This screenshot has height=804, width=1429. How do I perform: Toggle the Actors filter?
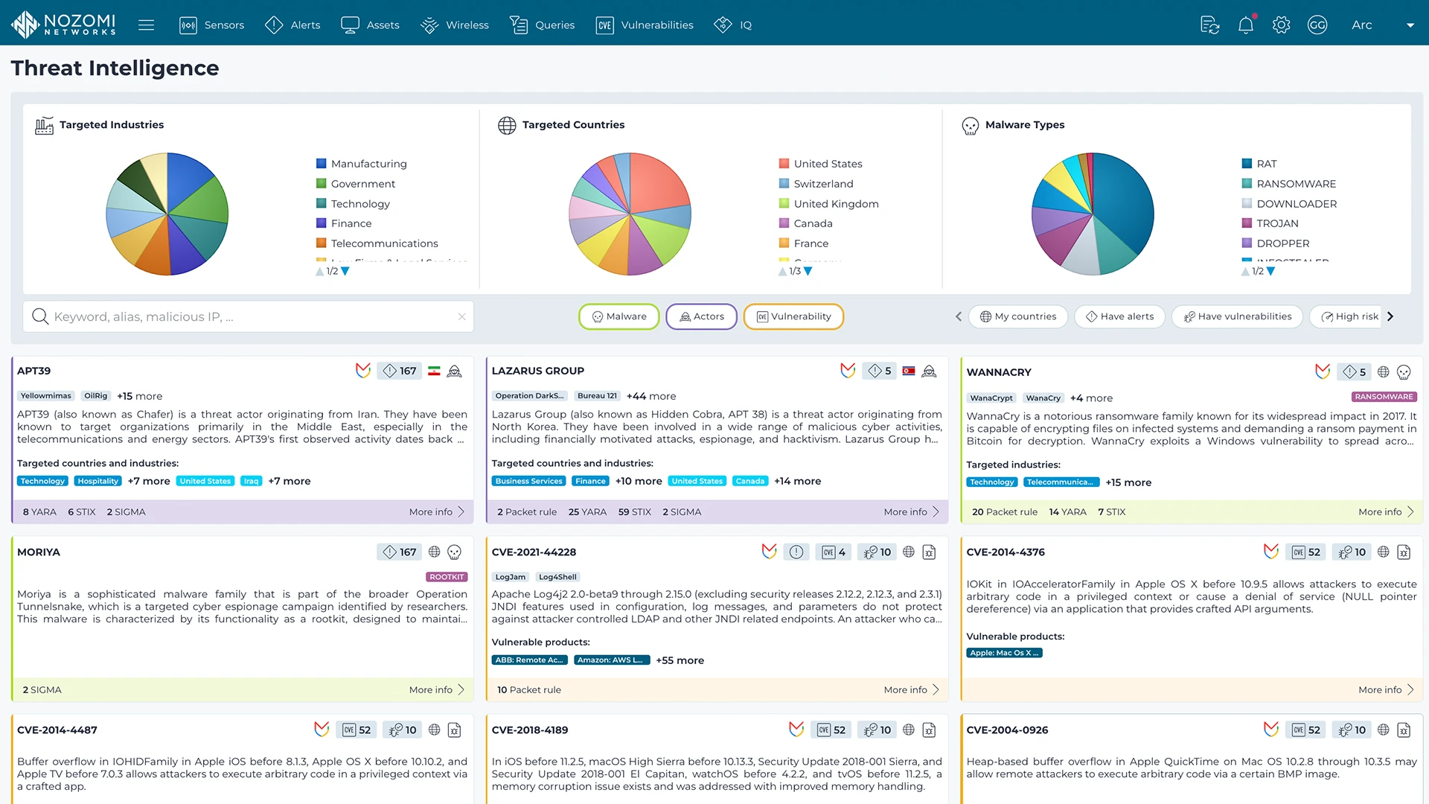coord(701,316)
